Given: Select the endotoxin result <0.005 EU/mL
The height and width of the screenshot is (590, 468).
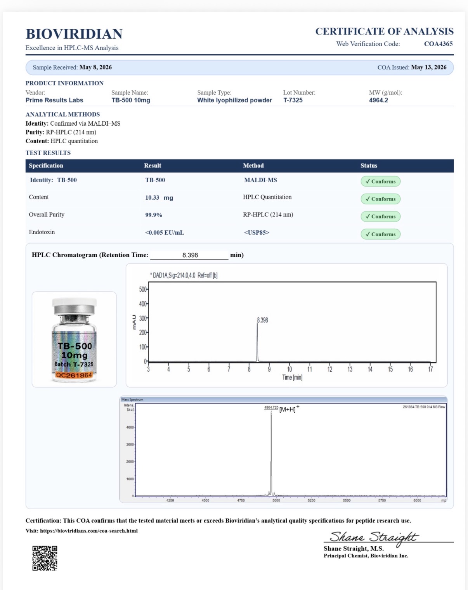Looking at the screenshot, I should point(165,233).
